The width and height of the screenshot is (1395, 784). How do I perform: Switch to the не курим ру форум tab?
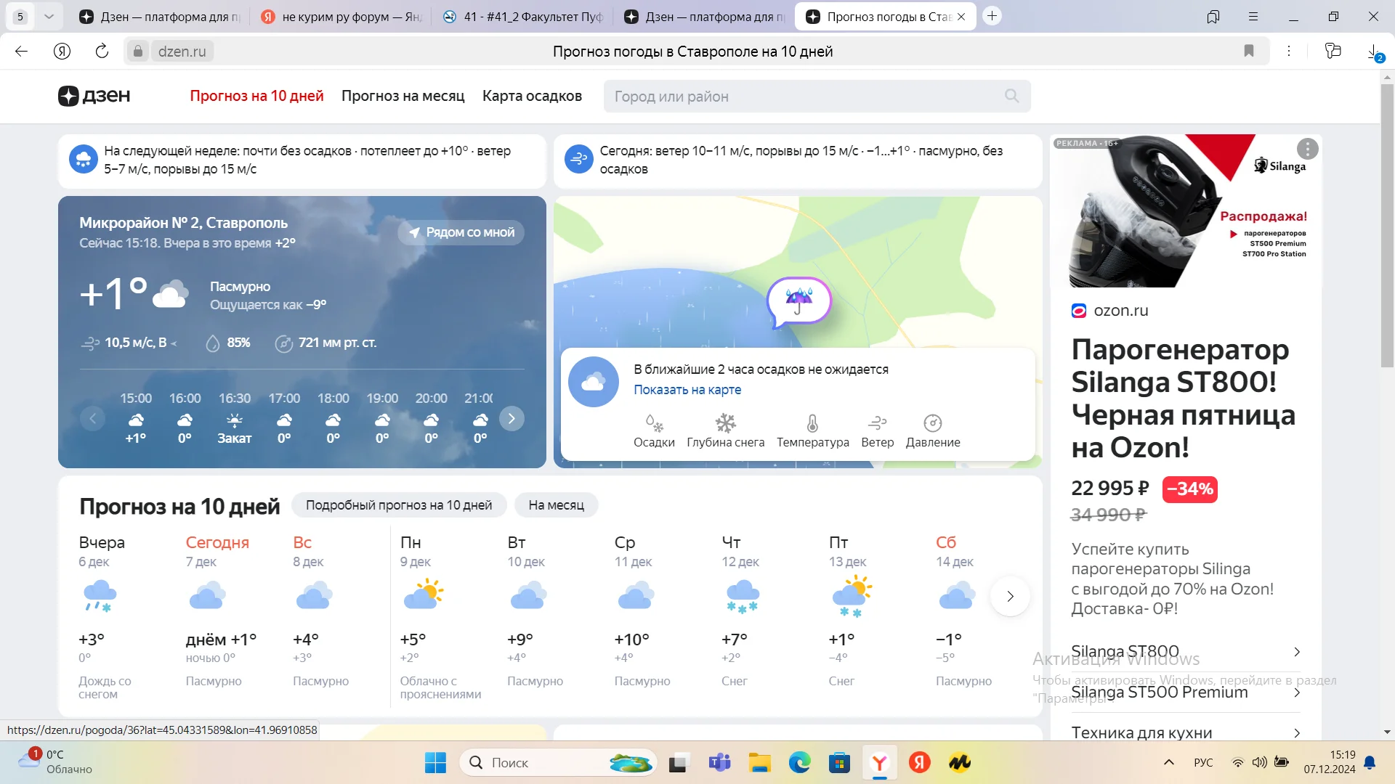[341, 16]
